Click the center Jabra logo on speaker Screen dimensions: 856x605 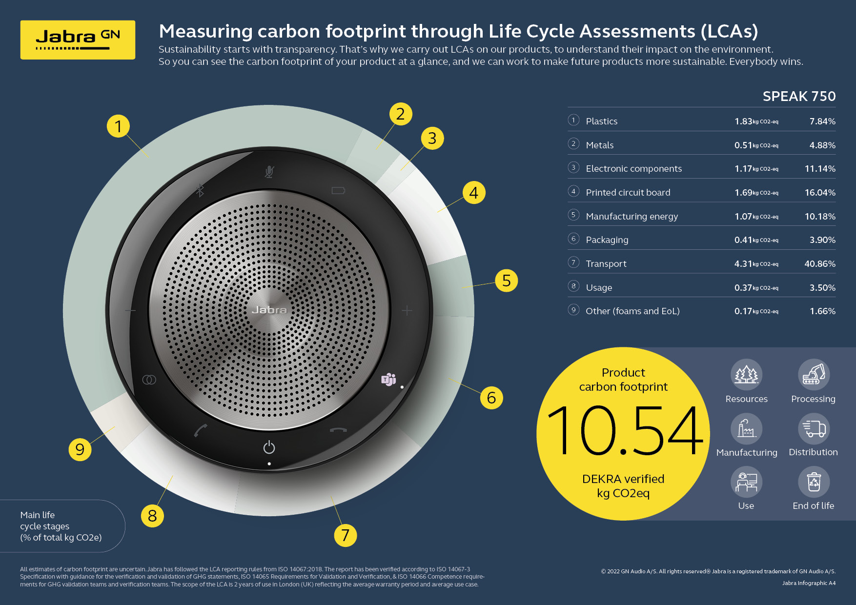click(269, 310)
